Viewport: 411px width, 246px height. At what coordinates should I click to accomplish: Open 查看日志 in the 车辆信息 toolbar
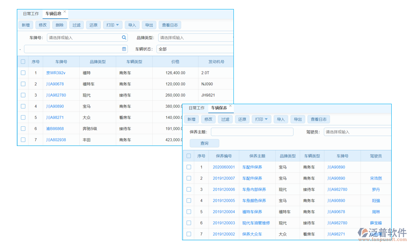(170, 25)
